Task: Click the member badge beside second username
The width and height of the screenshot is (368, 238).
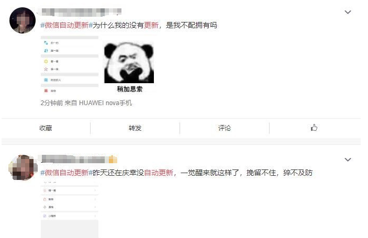Action: [x=113, y=160]
